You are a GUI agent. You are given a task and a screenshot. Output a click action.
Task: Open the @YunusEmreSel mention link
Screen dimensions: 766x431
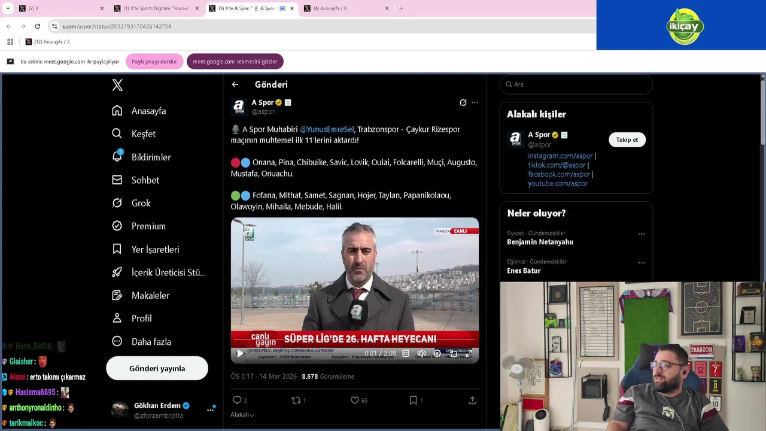[x=327, y=129]
